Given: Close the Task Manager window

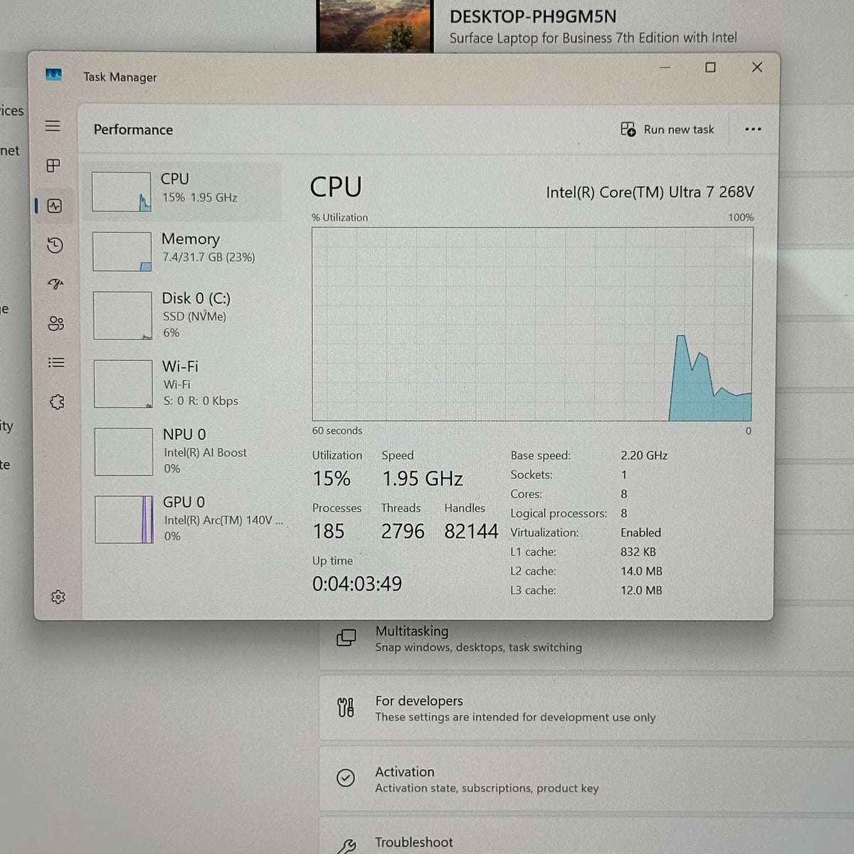Looking at the screenshot, I should pos(757,67).
